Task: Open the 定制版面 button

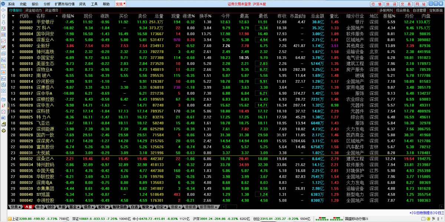Action: point(436,10)
